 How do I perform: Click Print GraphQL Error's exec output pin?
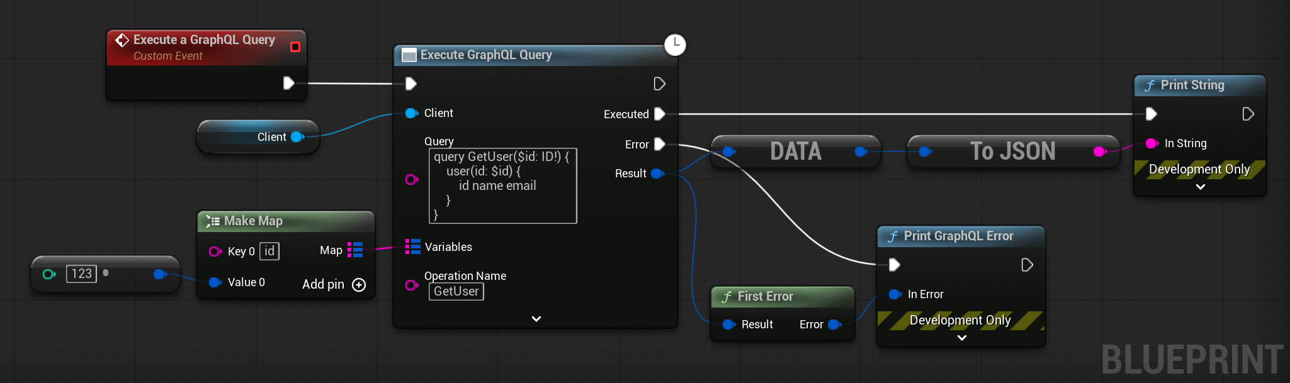pos(1027,265)
